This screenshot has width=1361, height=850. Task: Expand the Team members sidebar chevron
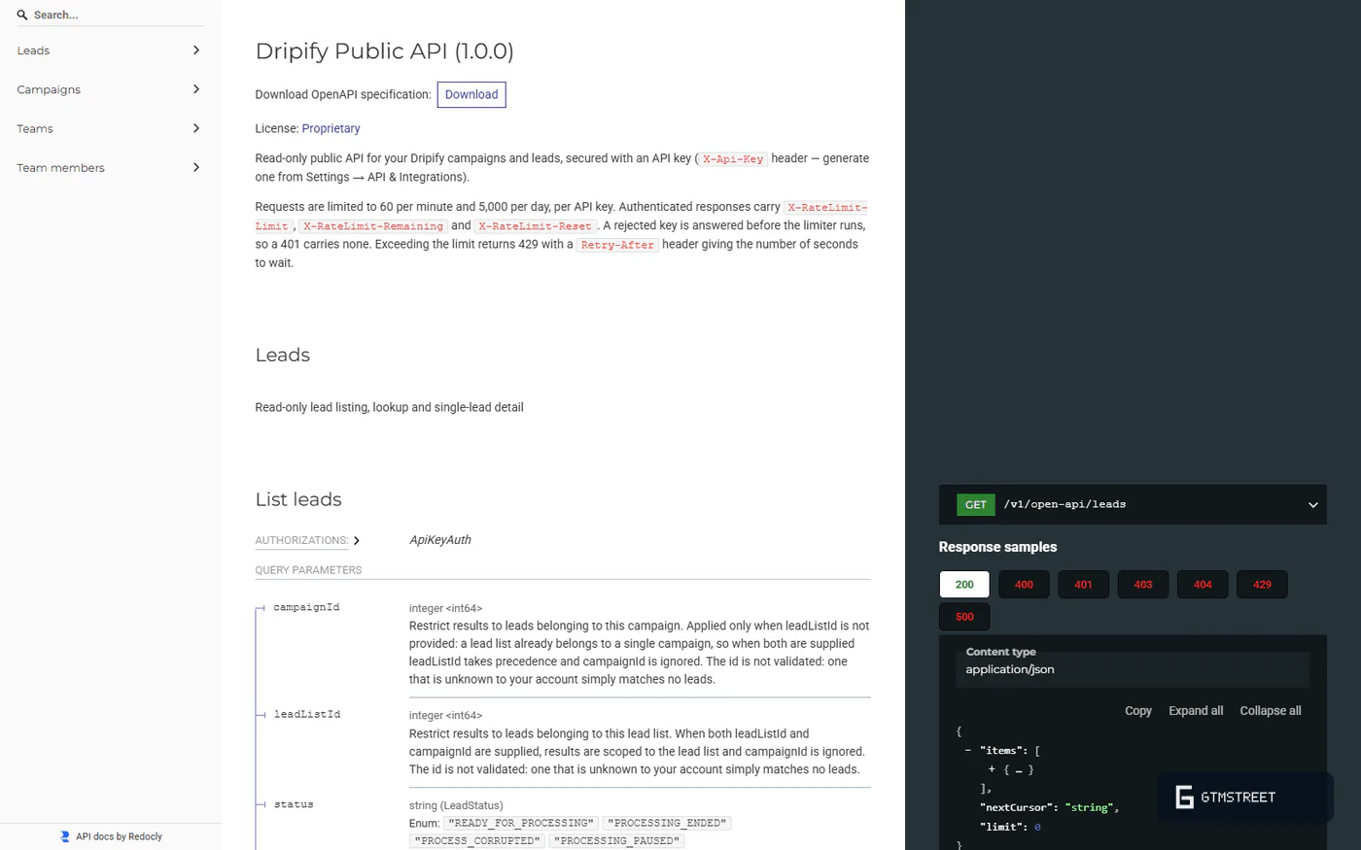[x=196, y=167]
